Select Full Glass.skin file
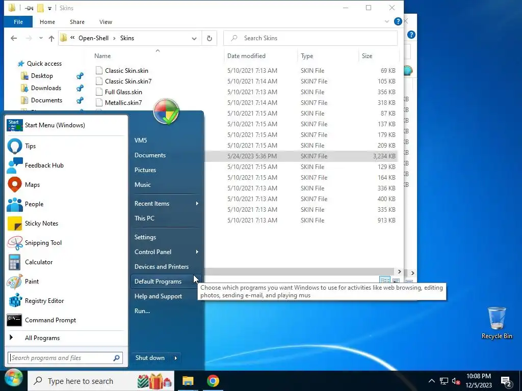 (123, 92)
